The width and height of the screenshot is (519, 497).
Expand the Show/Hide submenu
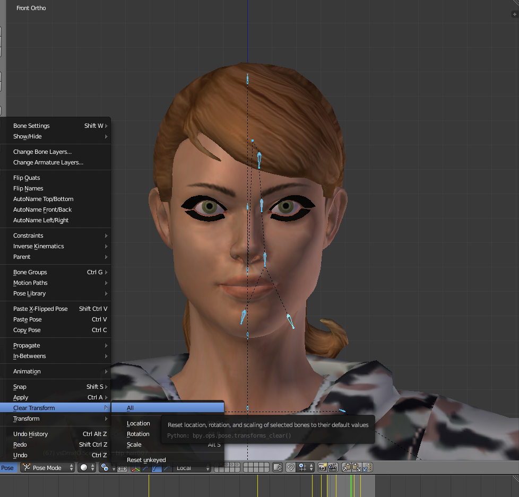(55, 136)
